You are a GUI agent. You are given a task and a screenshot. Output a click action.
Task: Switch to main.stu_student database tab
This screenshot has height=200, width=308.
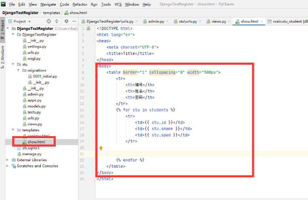pyautogui.click(x=287, y=21)
